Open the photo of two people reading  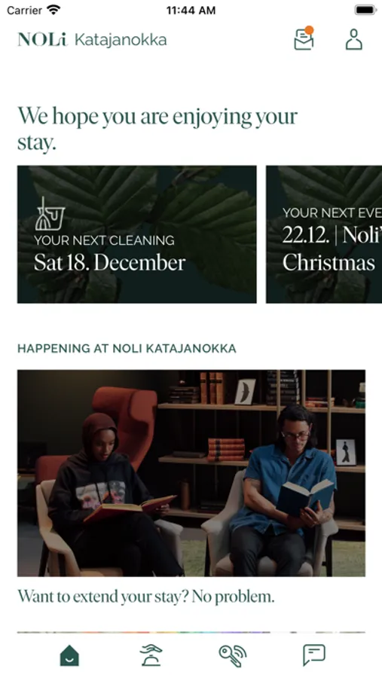point(191,473)
